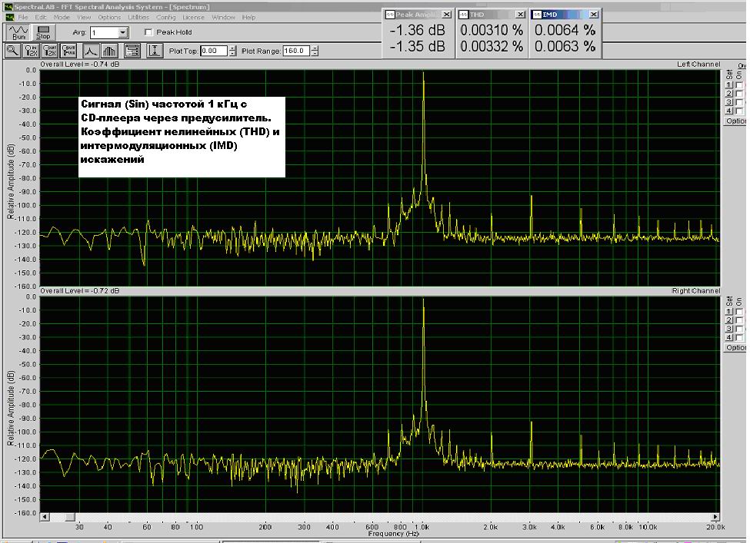Tick overlay checkbox 2 in Right Channel
750x543 pixels.
point(739,320)
